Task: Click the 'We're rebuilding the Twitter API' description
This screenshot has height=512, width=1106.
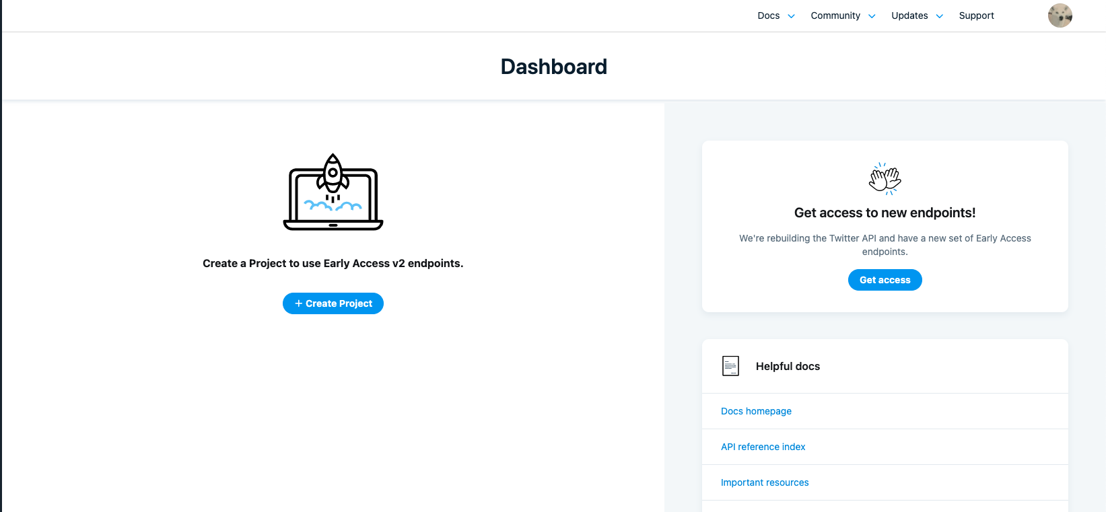Action: pos(885,245)
